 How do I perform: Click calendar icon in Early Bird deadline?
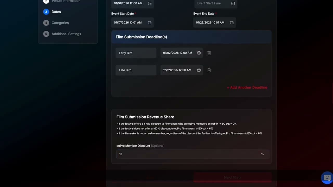tap(199, 53)
